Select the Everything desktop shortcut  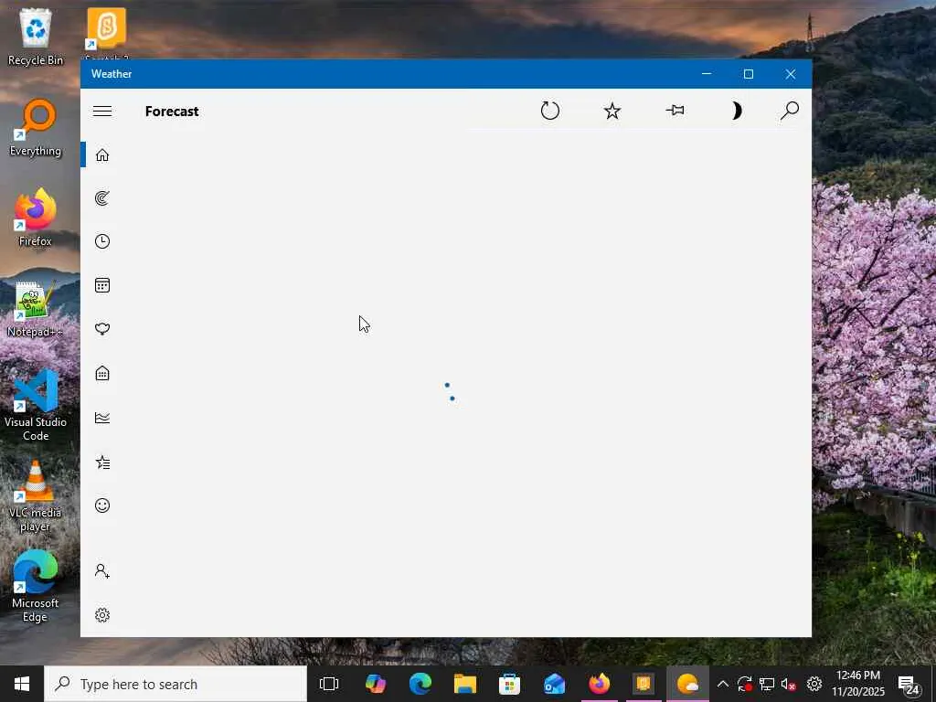36,128
